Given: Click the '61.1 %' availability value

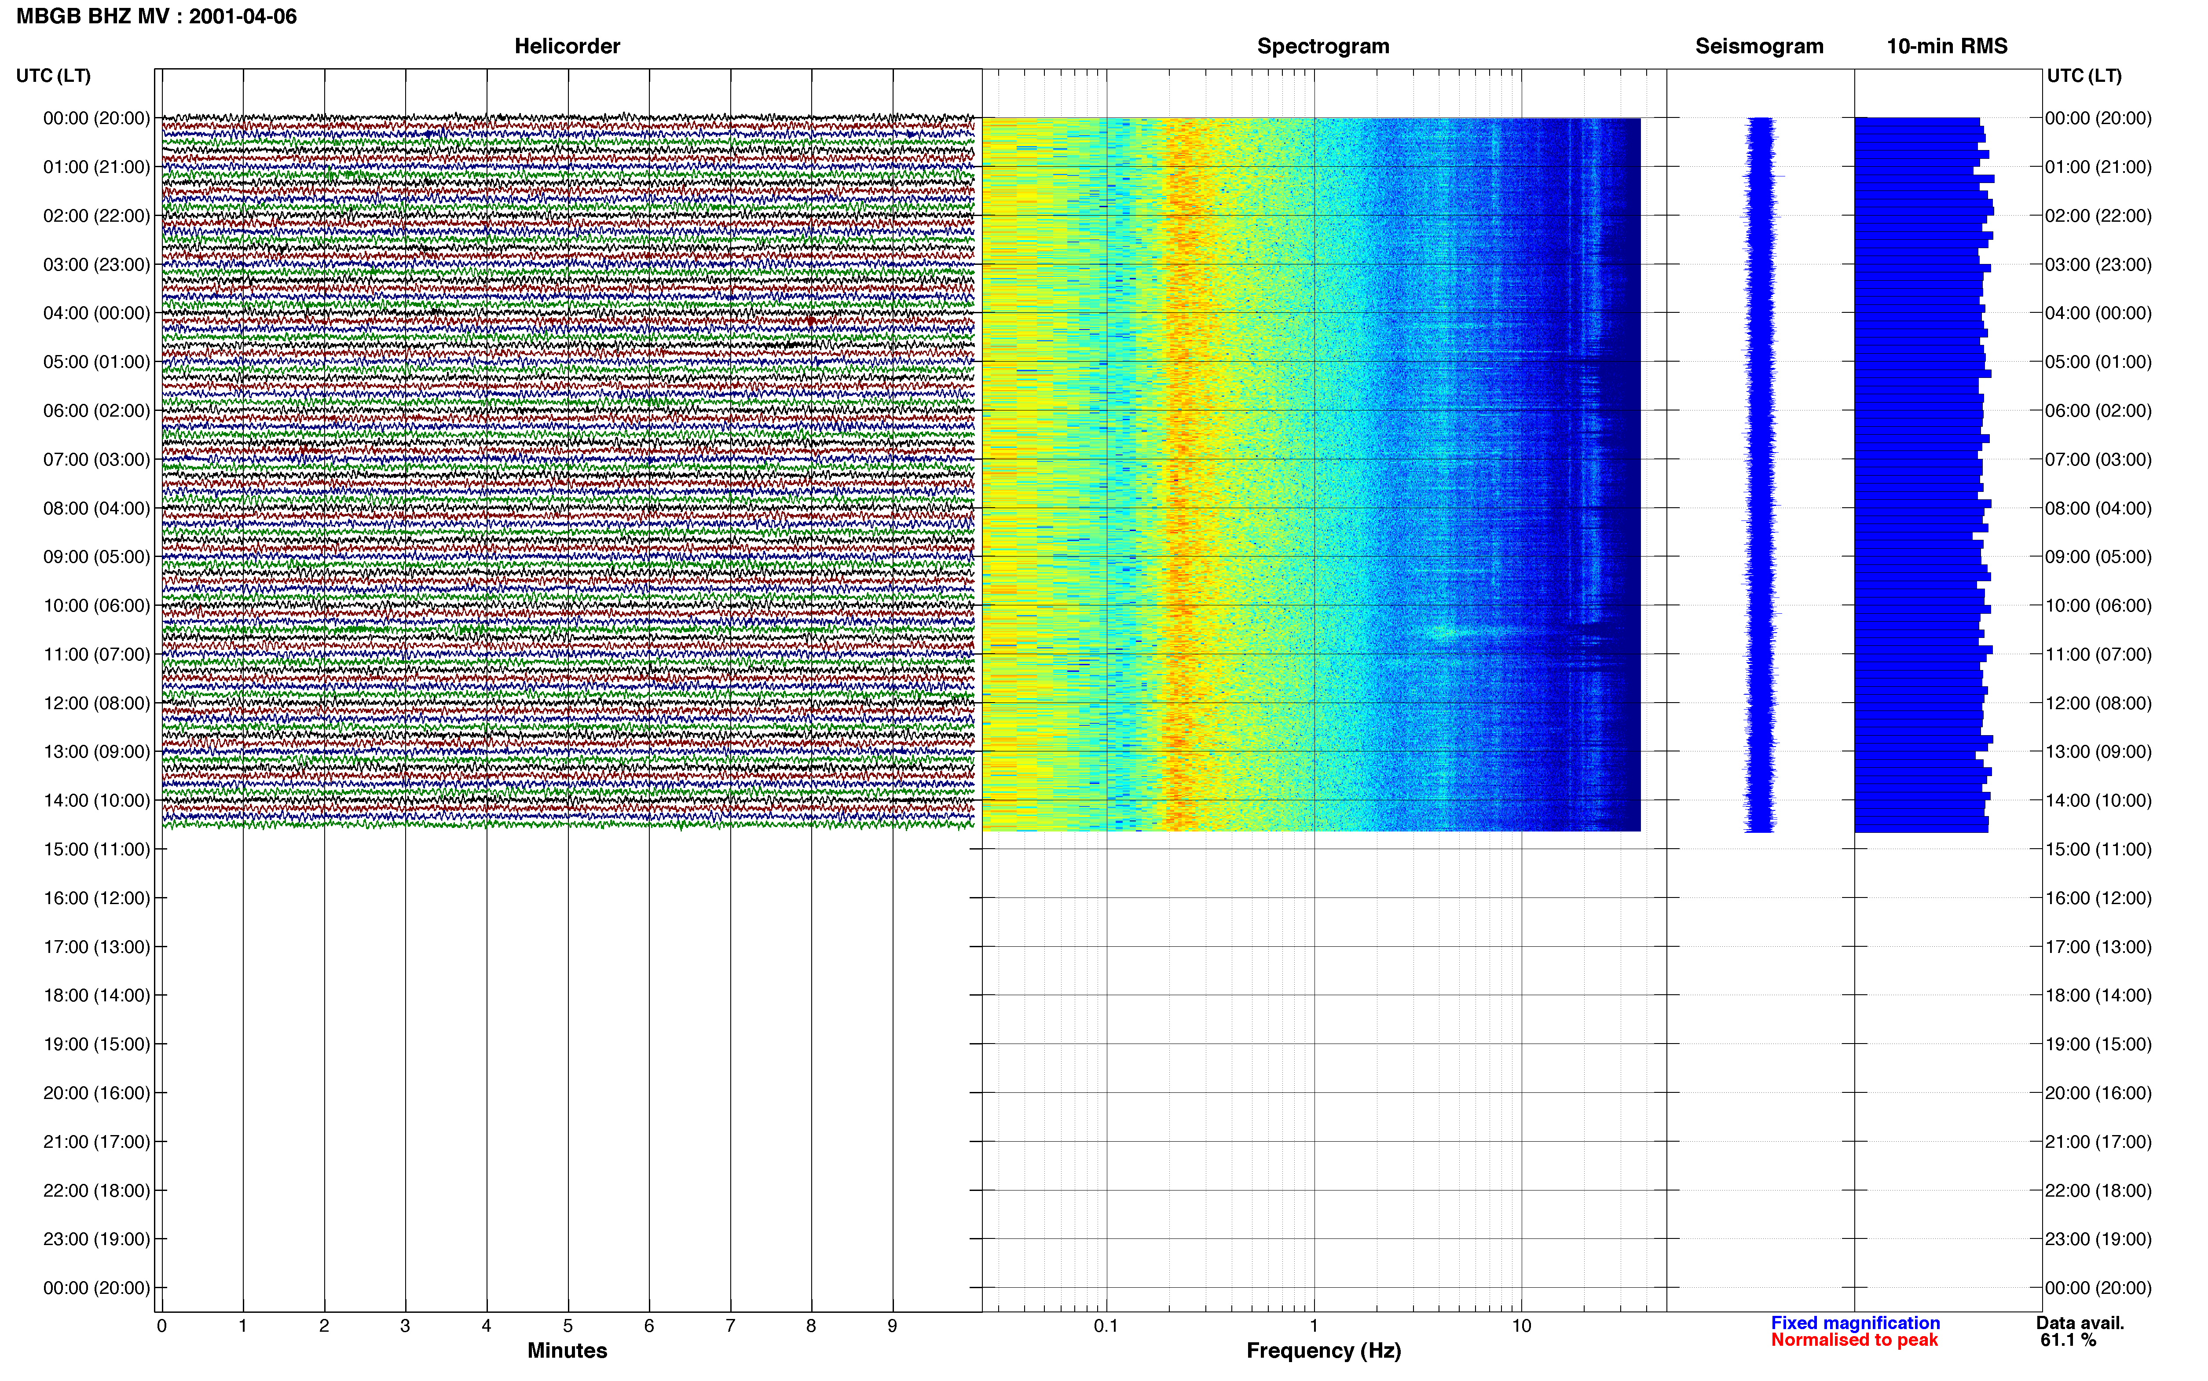Looking at the screenshot, I should coord(2068,1340).
